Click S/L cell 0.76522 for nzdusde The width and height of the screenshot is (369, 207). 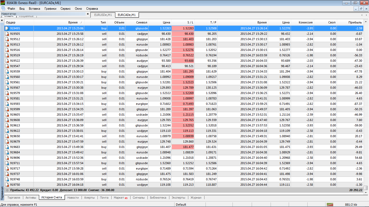(183, 55)
